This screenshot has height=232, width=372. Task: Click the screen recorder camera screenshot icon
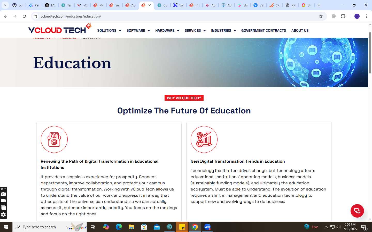3,194
